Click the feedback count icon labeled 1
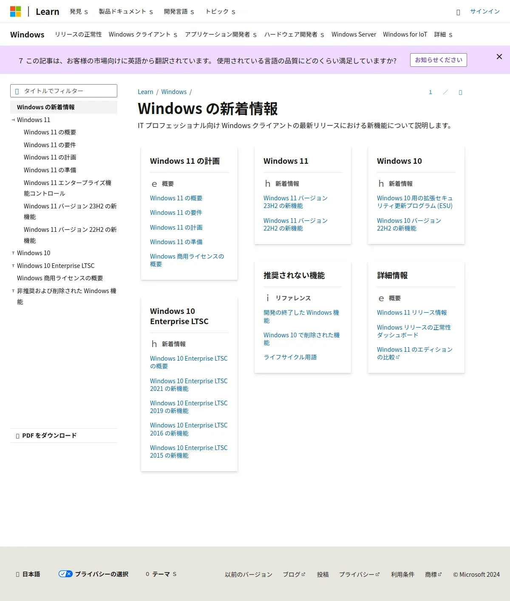 coord(430,92)
